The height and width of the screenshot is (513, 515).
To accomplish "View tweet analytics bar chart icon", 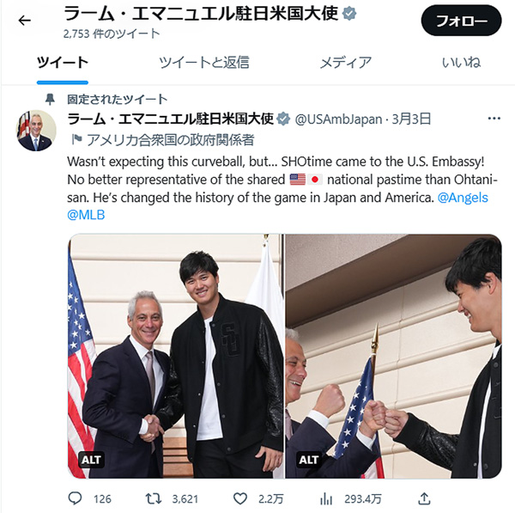I will point(326,499).
